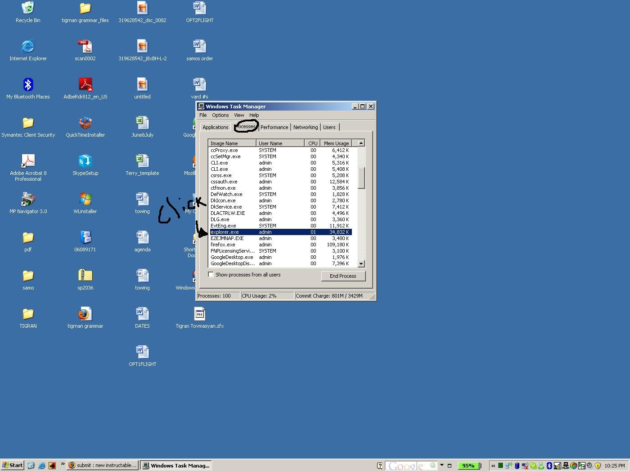Expand hidden quick launch icons via chevron

click(x=63, y=465)
